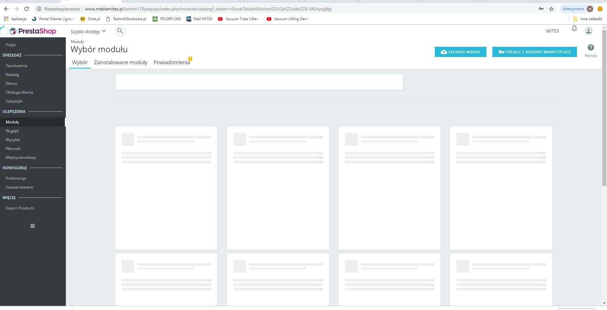Open Zaawansowane in the sidebar
Screen dimensions: 607x310
tap(19, 187)
